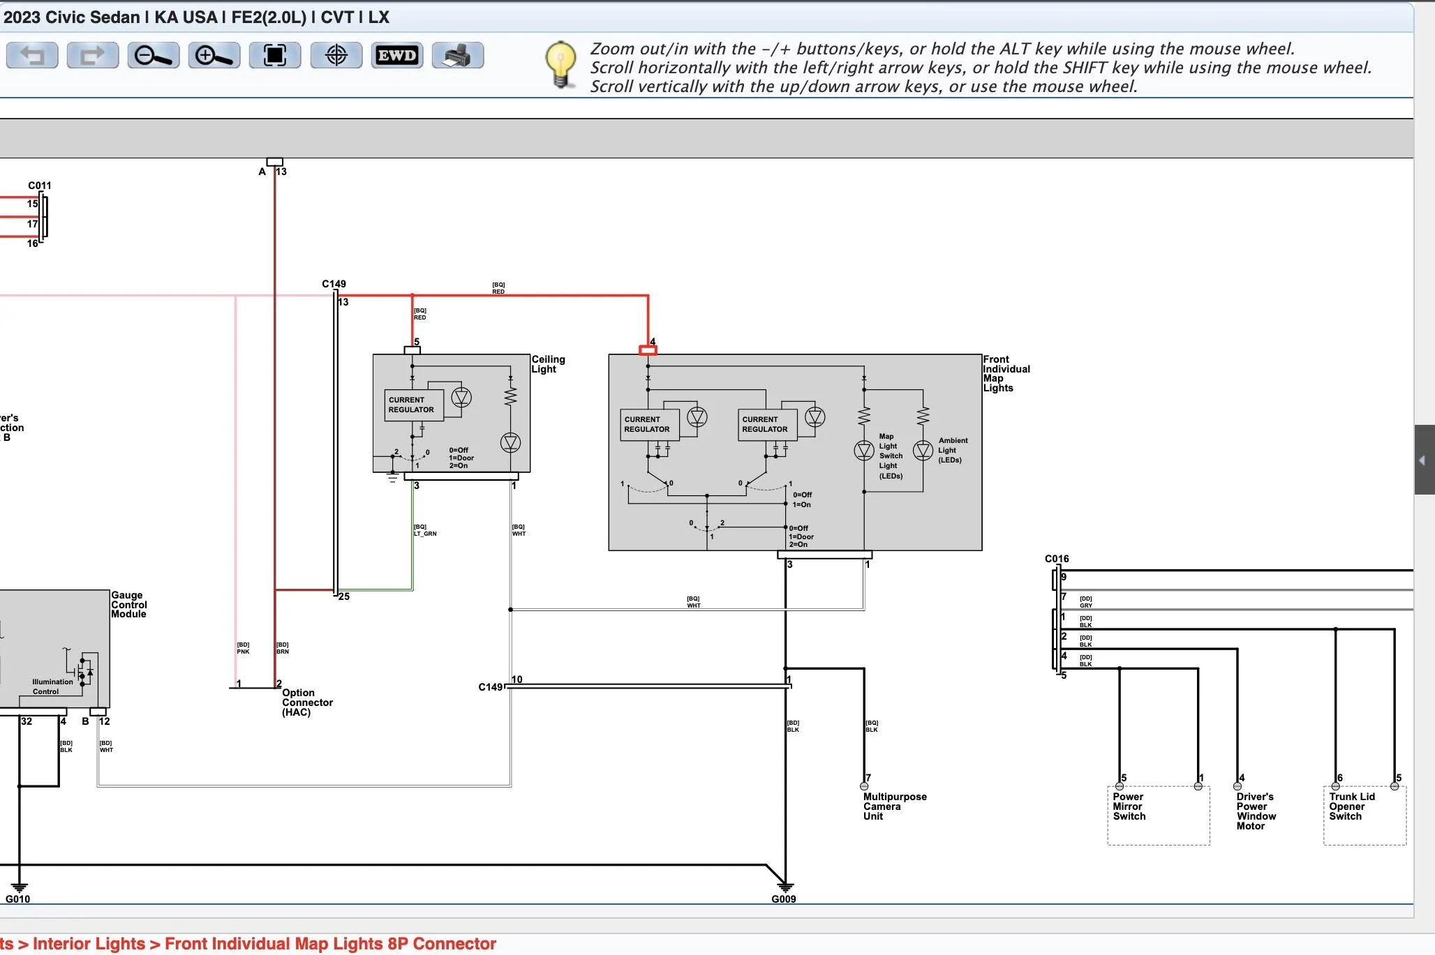Zoom out with the minus magnifier

[153, 55]
